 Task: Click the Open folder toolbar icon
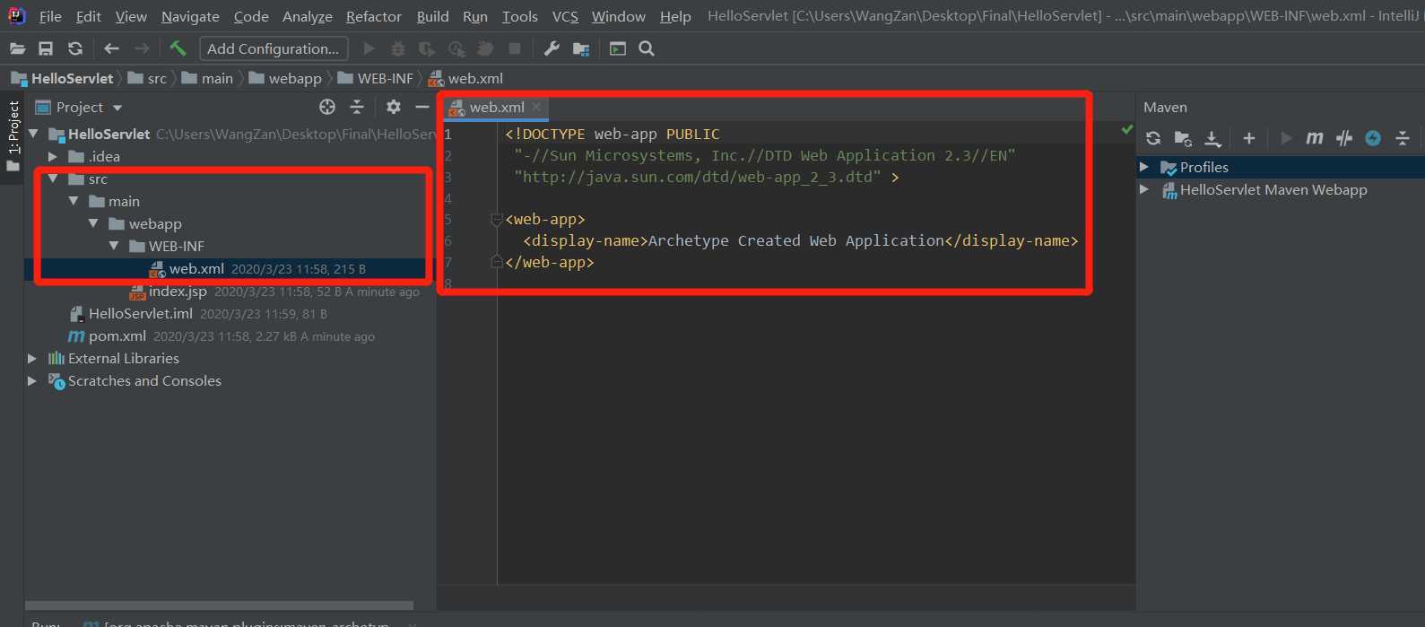click(17, 48)
